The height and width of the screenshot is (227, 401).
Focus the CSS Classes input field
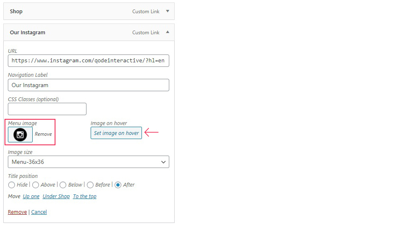tap(47, 109)
